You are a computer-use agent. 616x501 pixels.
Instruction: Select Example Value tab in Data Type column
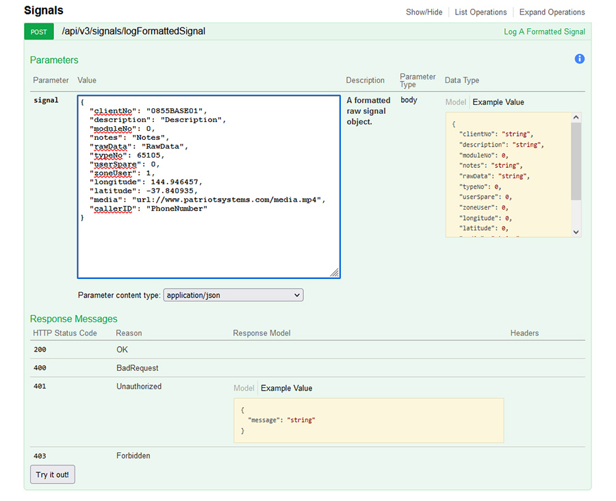[x=498, y=102]
